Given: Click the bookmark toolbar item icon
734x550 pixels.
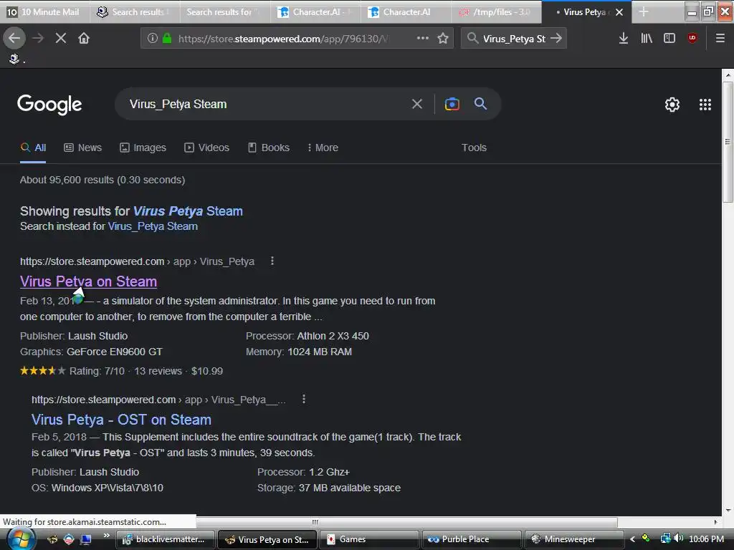Looking at the screenshot, I should coord(14,59).
